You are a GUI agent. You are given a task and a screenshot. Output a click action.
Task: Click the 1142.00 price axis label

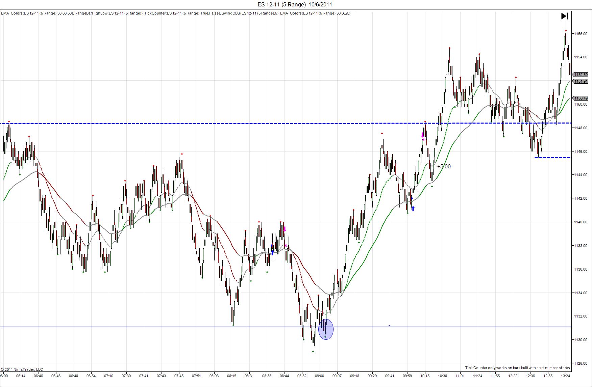click(581, 198)
